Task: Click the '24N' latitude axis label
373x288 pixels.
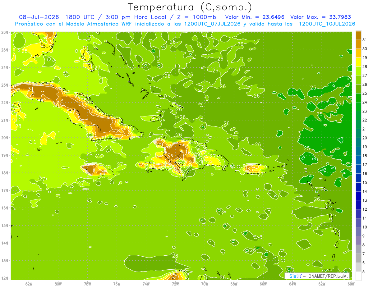Action: (4, 67)
